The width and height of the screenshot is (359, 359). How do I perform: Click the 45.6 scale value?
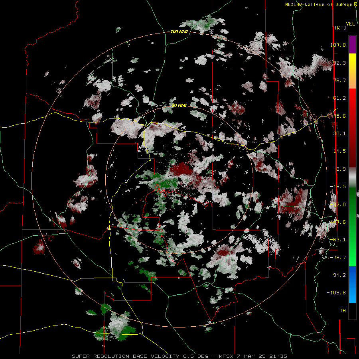tap(339, 116)
